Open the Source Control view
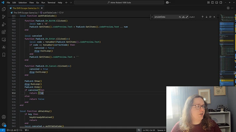Viewport: 236px width, 132px height. pyautogui.click(x=4, y=16)
